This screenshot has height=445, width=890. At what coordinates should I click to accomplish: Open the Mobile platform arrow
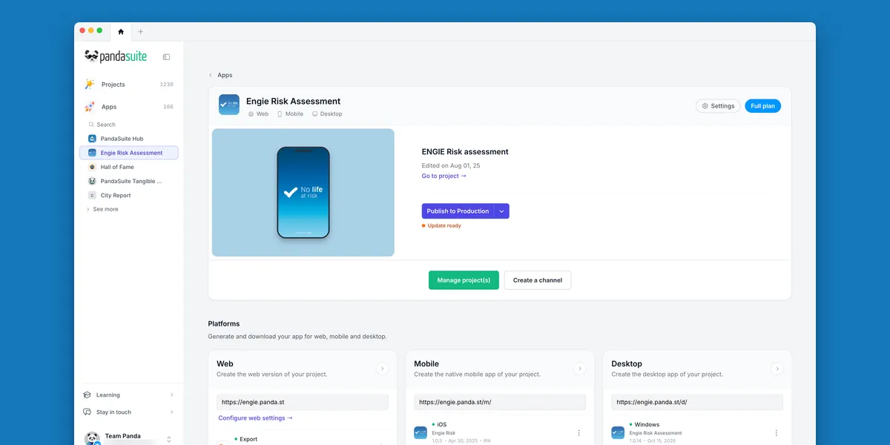click(579, 369)
